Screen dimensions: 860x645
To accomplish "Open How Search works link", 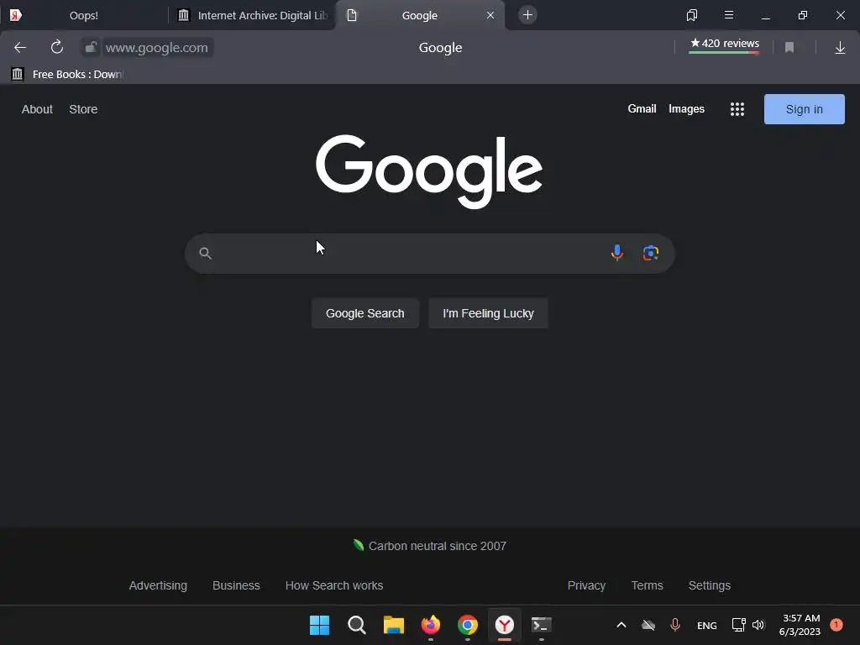I will [334, 585].
